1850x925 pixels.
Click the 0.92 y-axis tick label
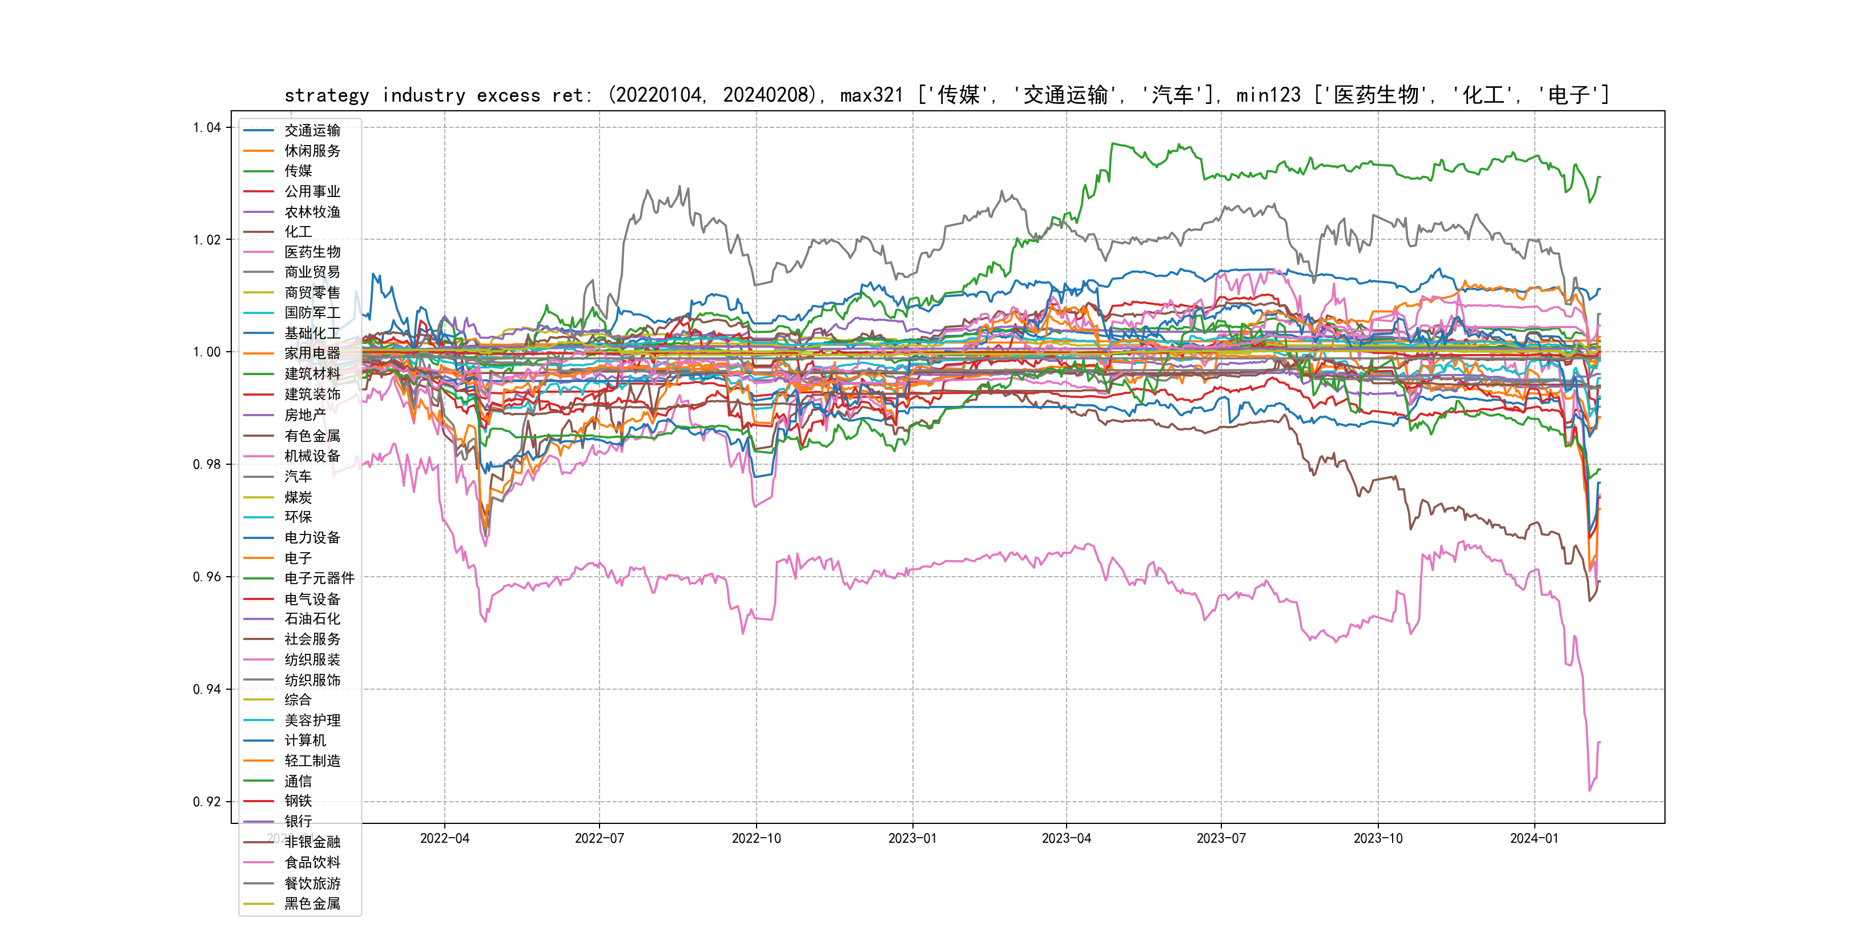pyautogui.click(x=207, y=802)
